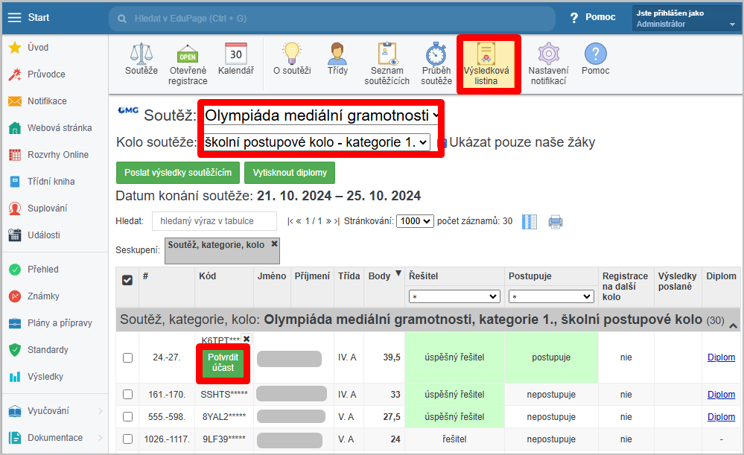
Task: Click the Hledat table search field
Action: coord(214,221)
